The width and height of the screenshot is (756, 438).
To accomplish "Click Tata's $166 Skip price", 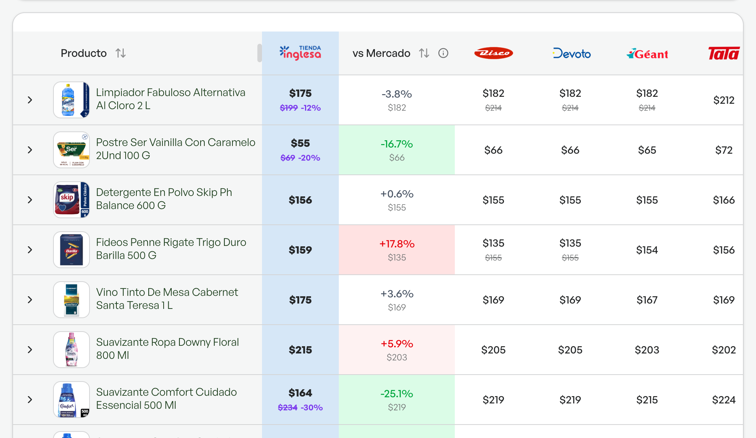I will click(724, 200).
